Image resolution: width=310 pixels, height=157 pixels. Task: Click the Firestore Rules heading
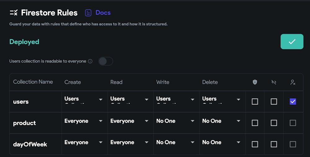[x=49, y=13]
